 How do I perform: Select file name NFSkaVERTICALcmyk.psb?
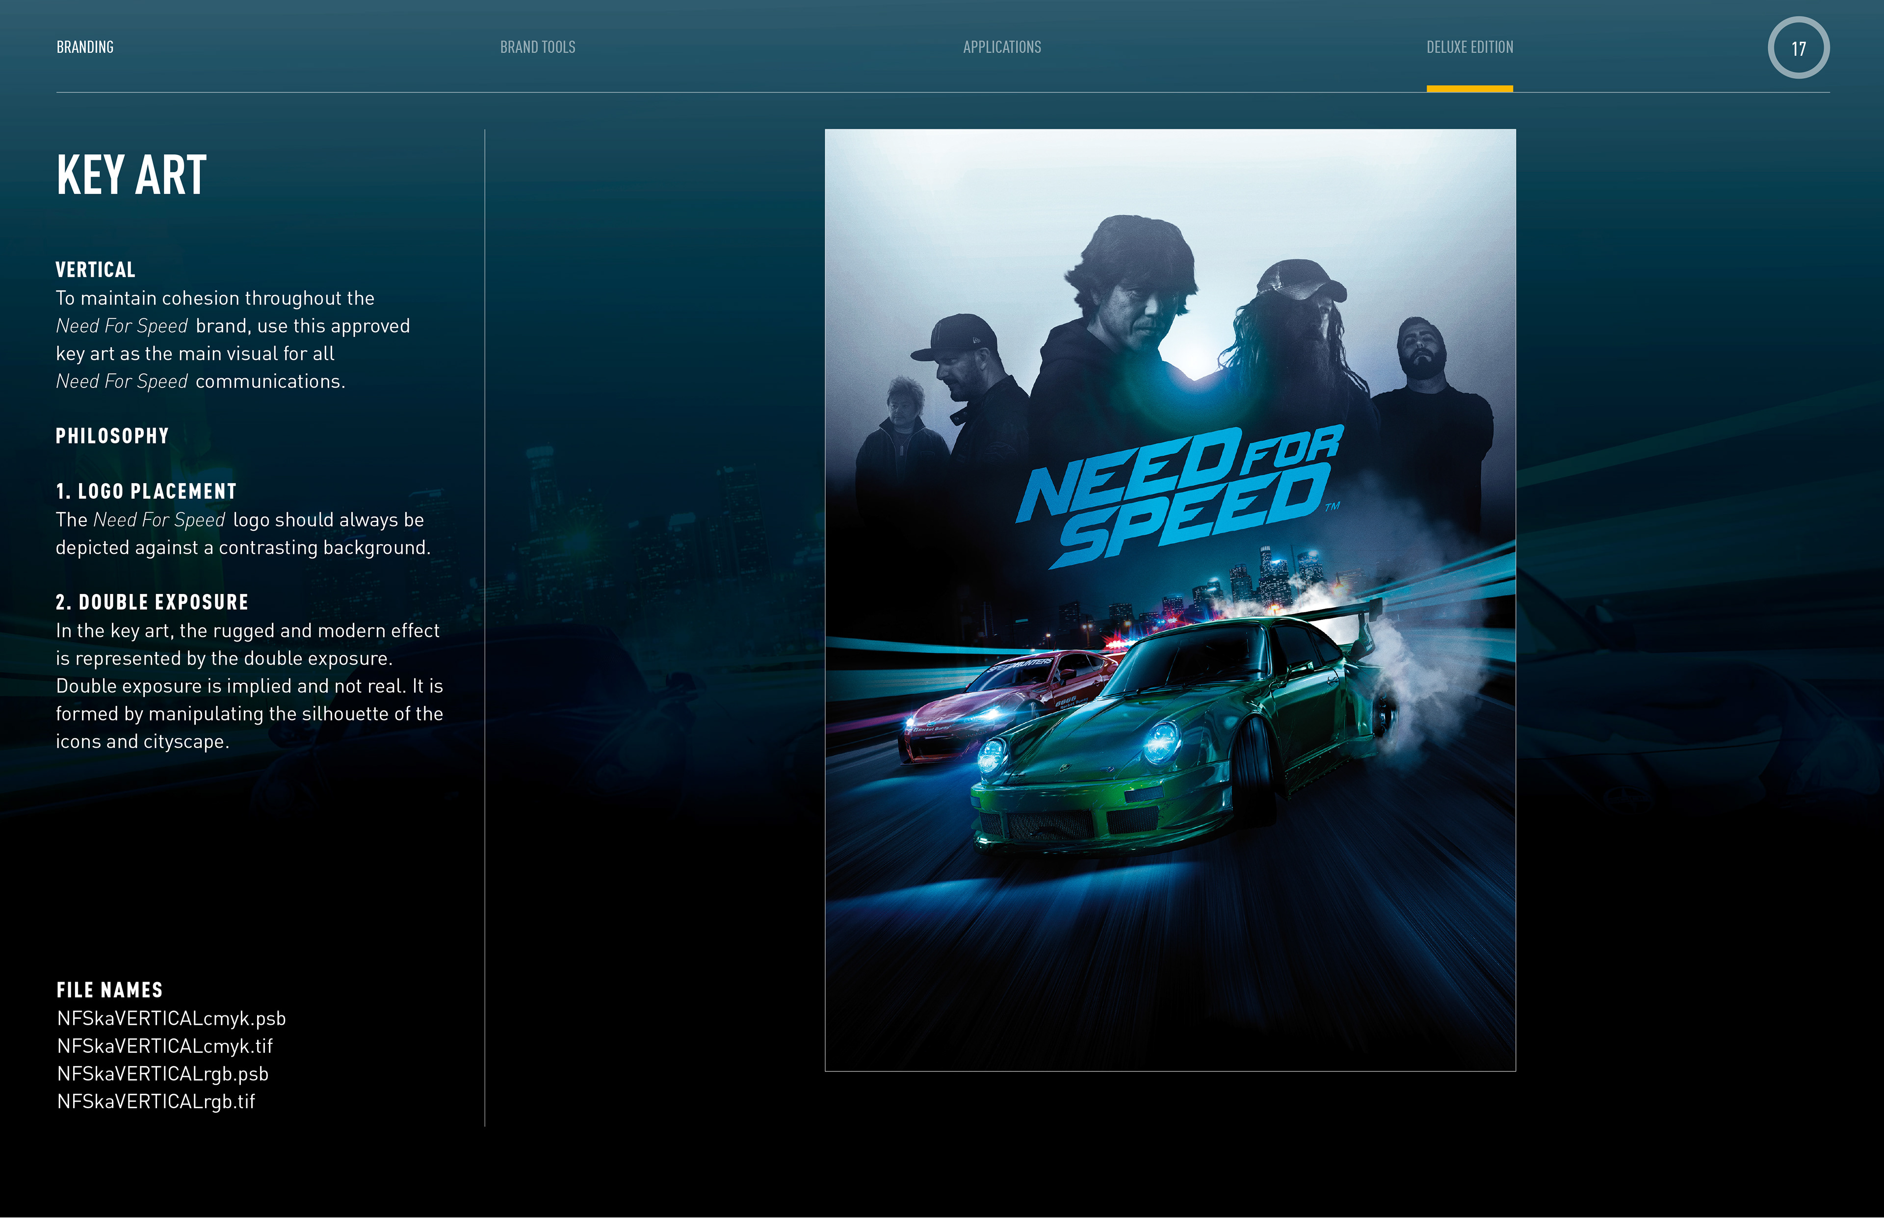[171, 1019]
